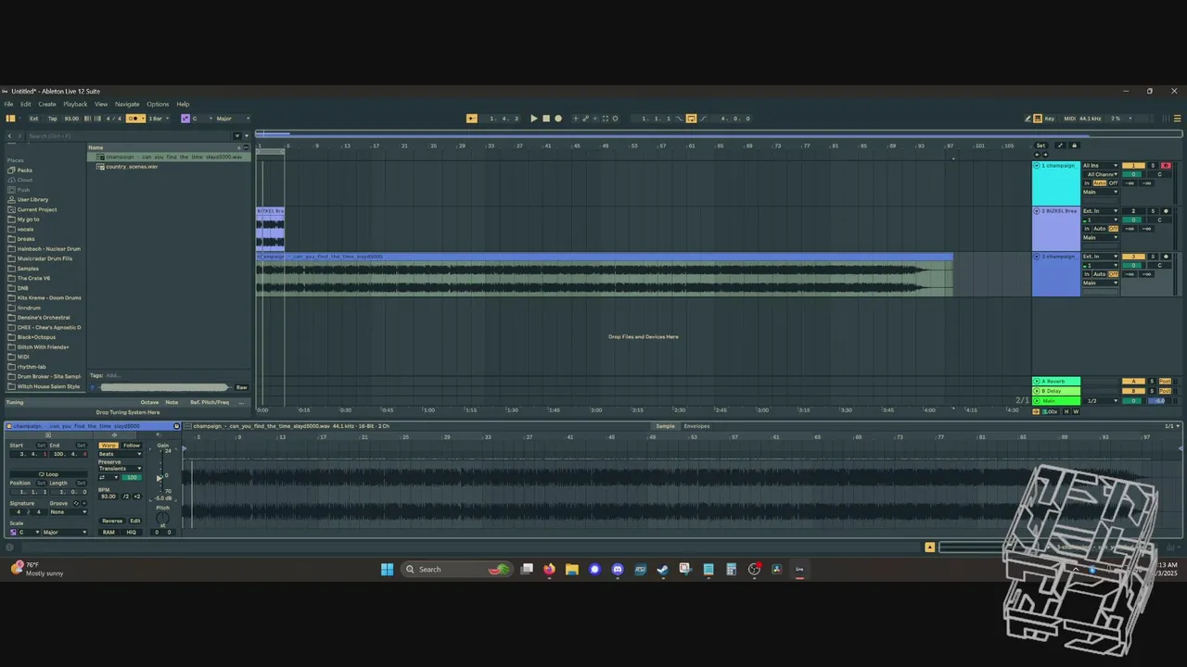
Task: Open the Playback menu
Action: [75, 104]
